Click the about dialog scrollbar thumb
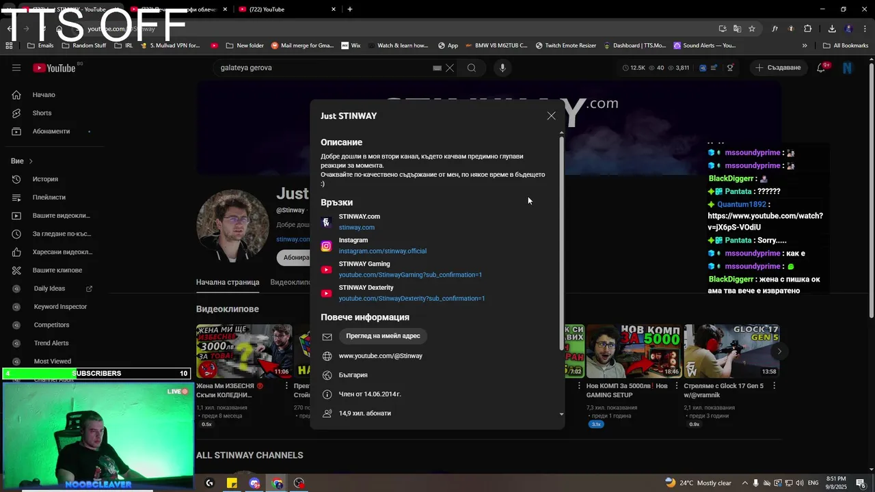 pos(562,243)
